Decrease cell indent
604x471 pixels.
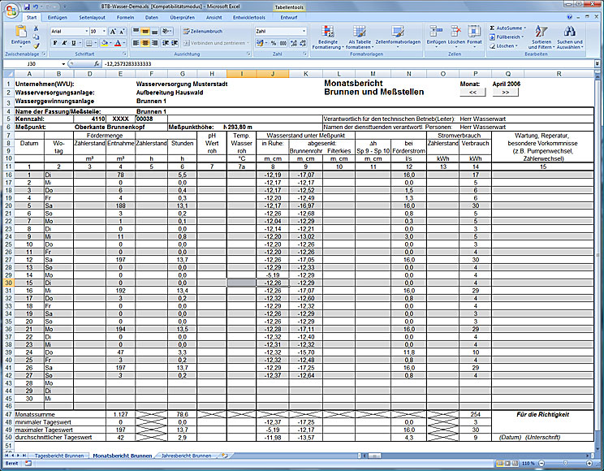(x=166, y=43)
